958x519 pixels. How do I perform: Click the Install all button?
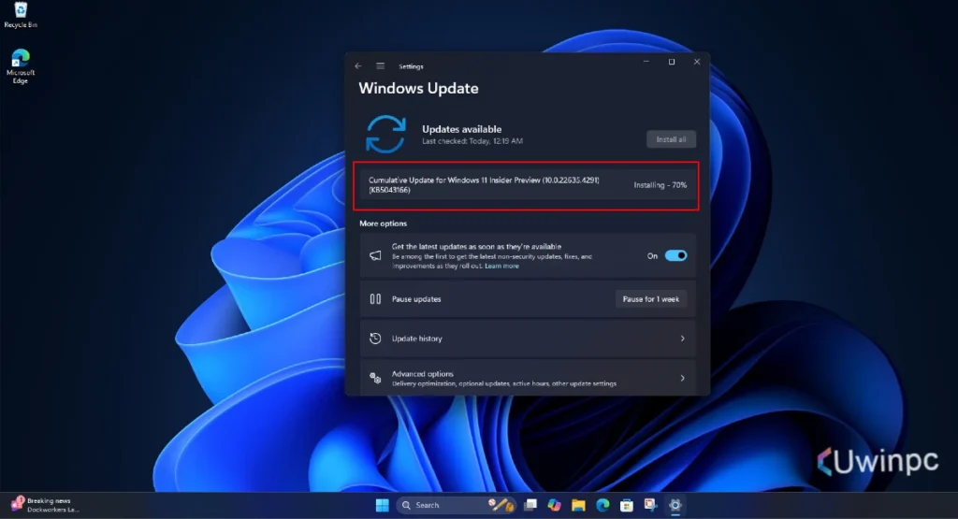coord(671,139)
